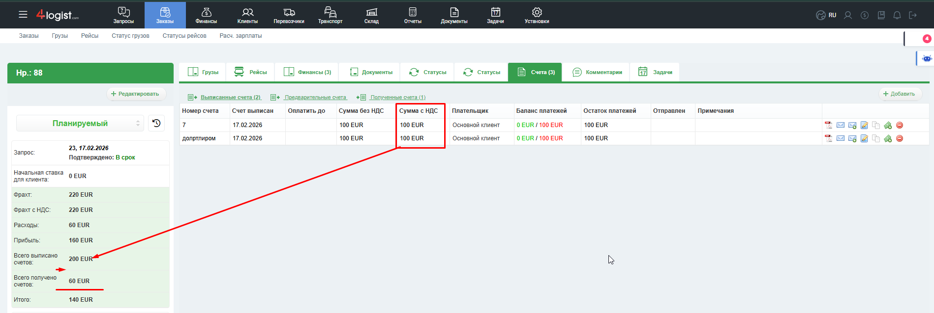Open the notifications bell in the header
Viewport: 934px width, 313px height.
(x=897, y=15)
